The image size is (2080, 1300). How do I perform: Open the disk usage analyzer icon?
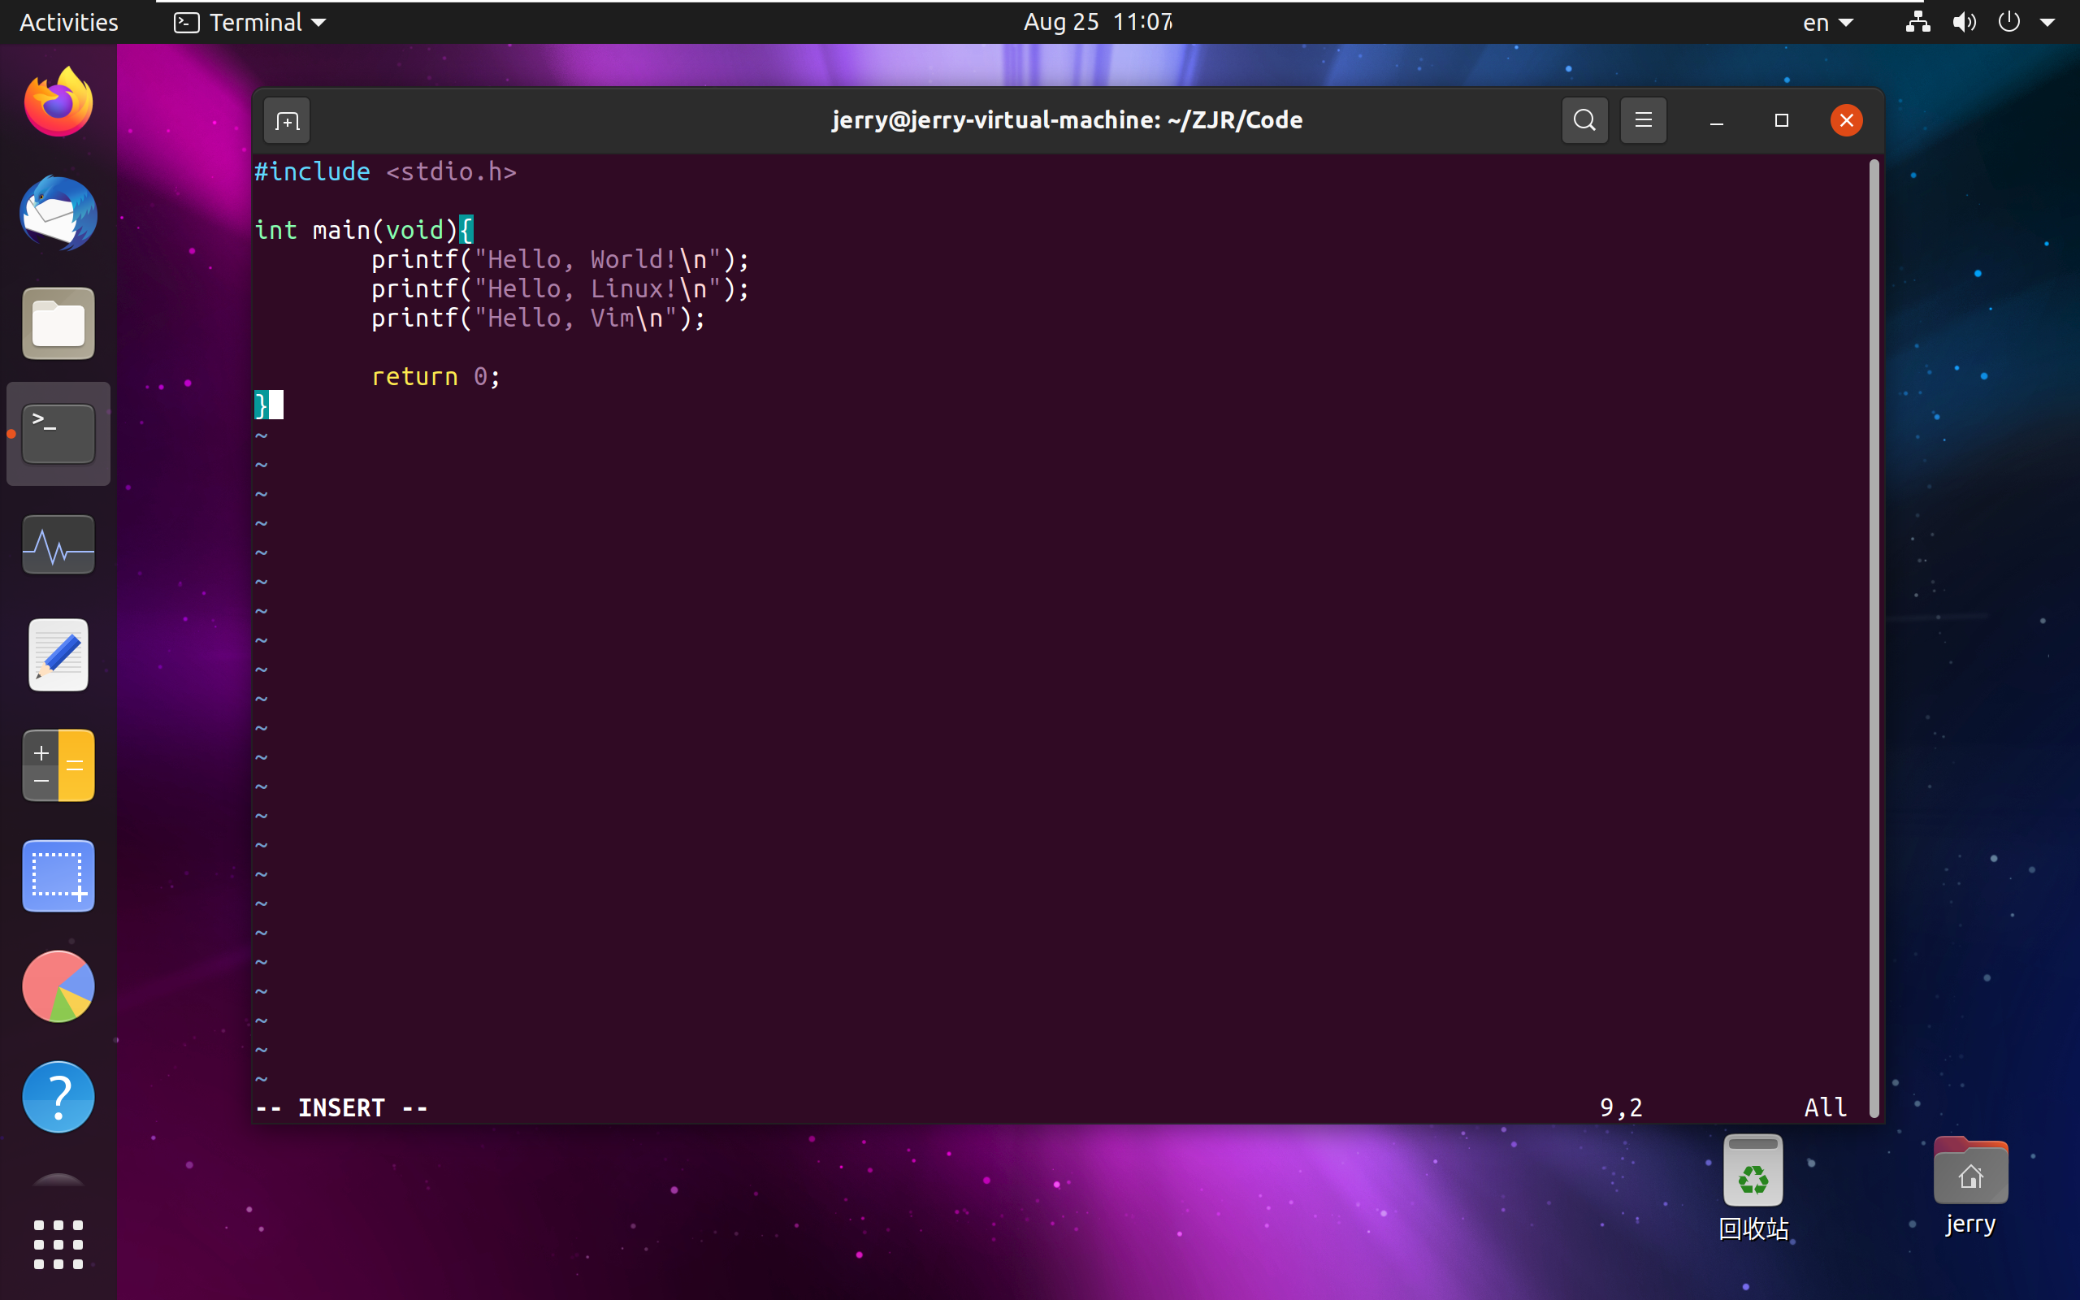58,986
